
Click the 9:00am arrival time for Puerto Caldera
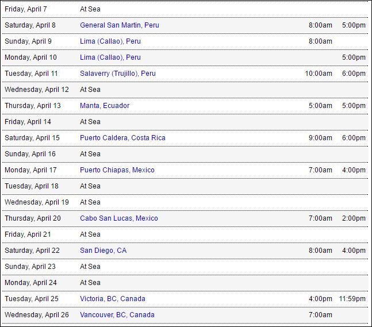click(x=320, y=138)
